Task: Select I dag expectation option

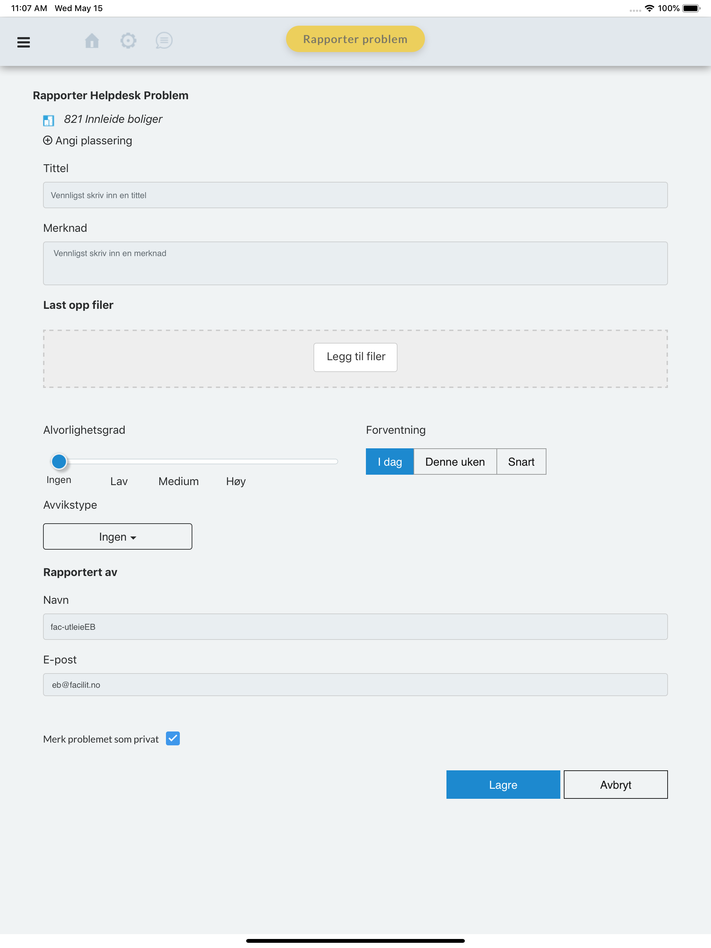Action: pyautogui.click(x=390, y=462)
